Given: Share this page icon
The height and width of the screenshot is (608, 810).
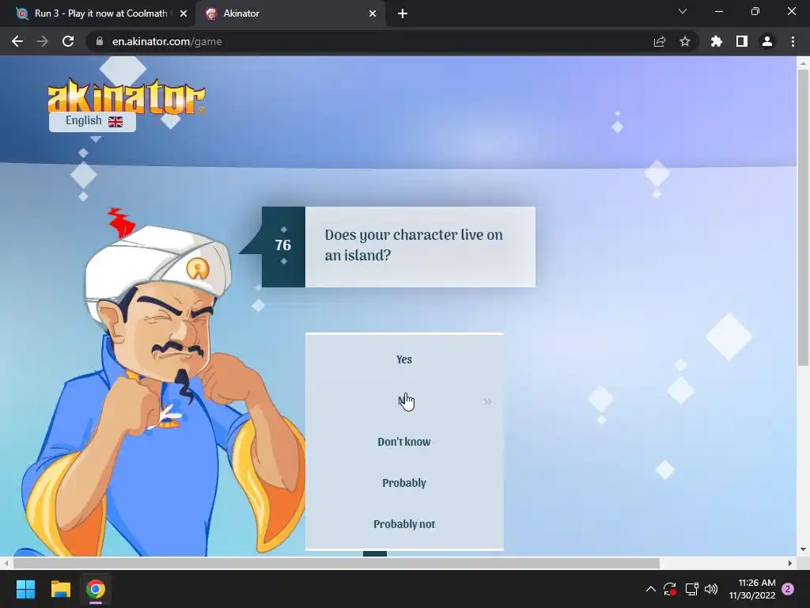Looking at the screenshot, I should (x=660, y=41).
